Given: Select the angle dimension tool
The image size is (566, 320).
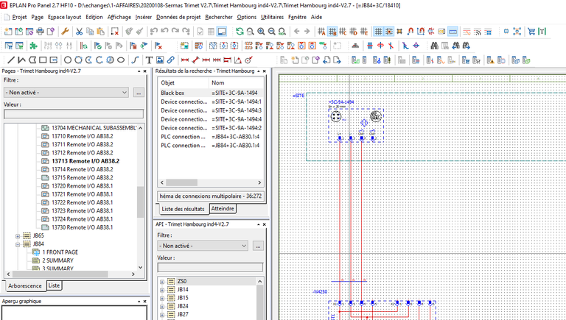Looking at the screenshot, I should (237, 60).
